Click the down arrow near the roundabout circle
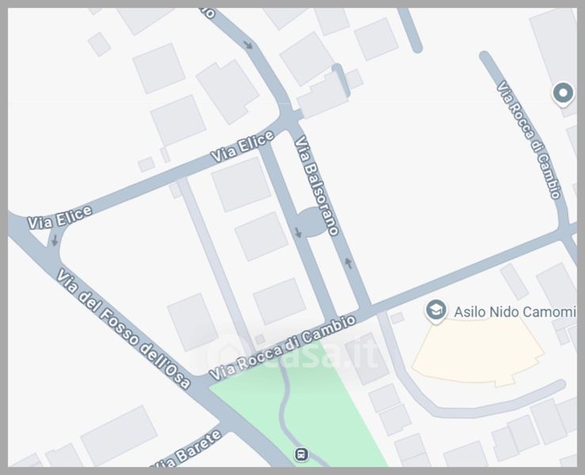This screenshot has width=585, height=475. coord(298,233)
